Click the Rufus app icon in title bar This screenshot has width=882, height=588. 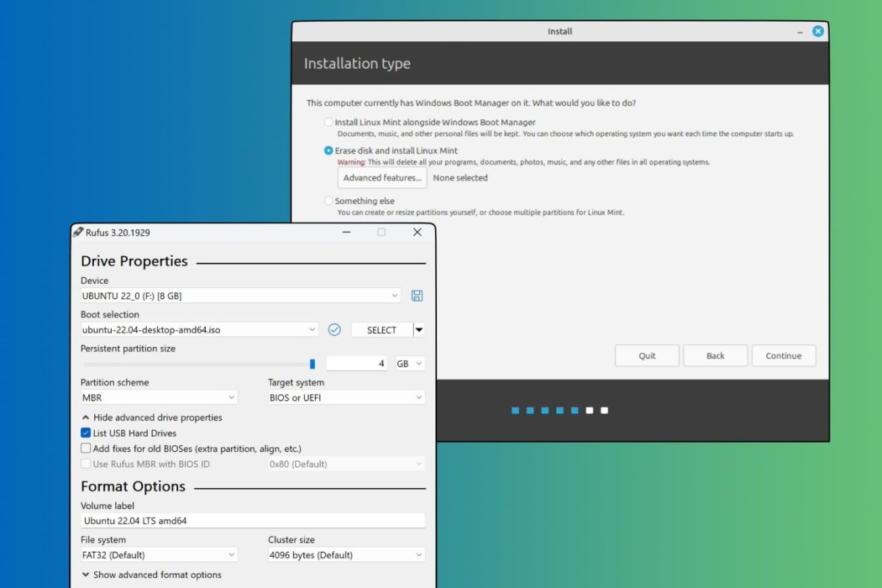[78, 233]
